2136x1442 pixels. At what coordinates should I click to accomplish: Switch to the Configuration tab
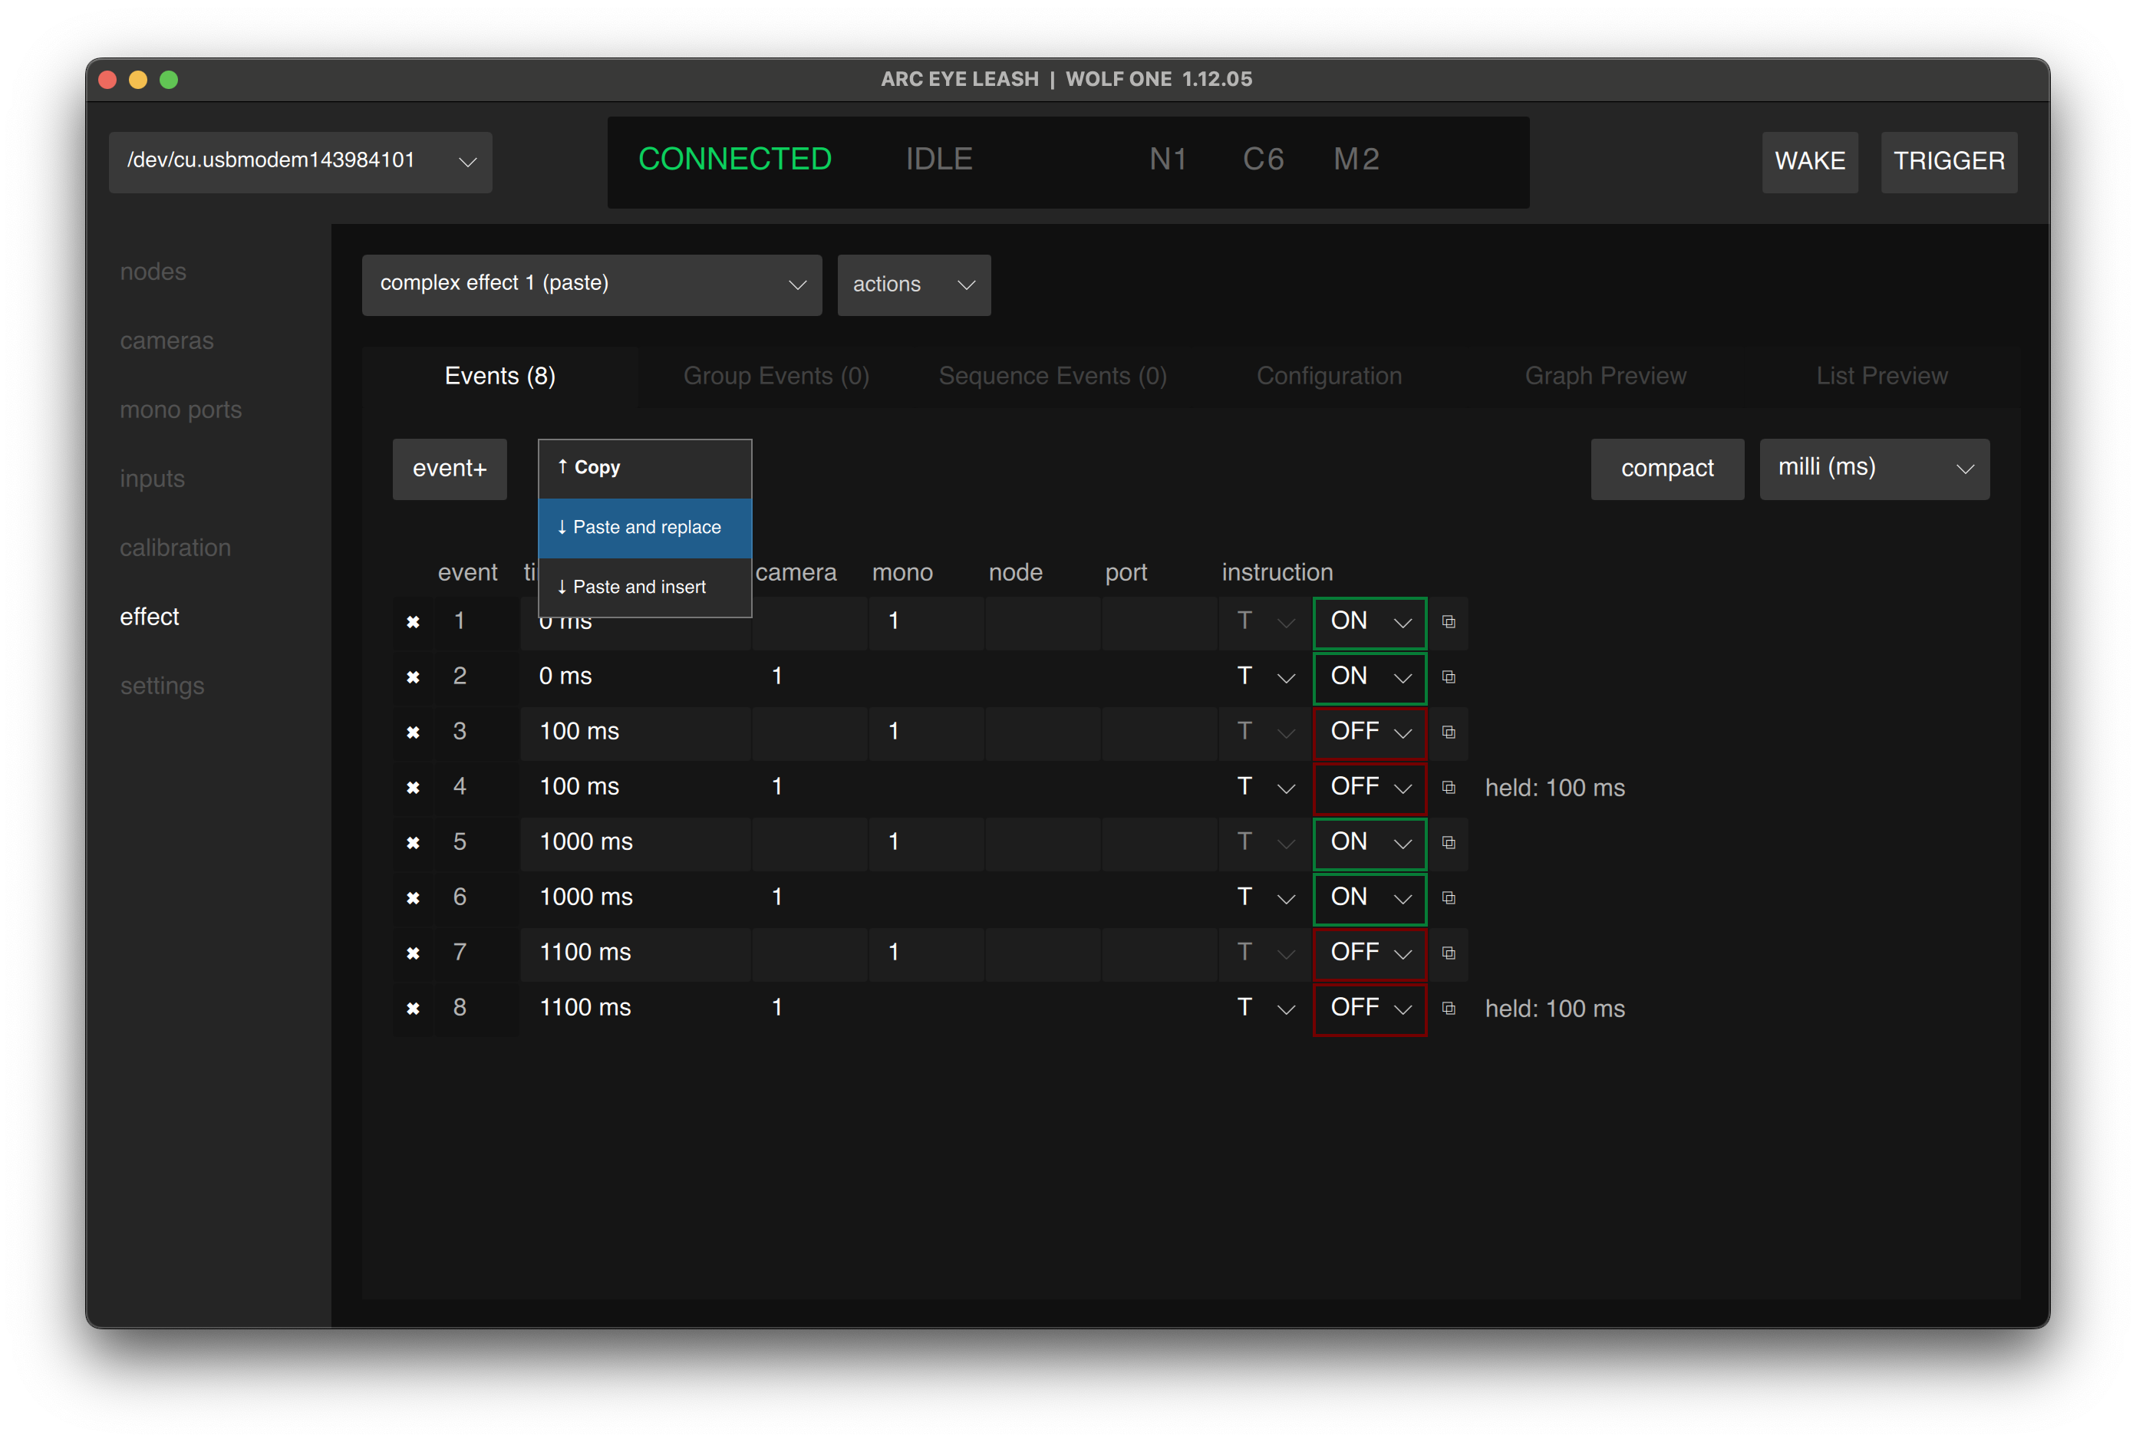[x=1329, y=375]
